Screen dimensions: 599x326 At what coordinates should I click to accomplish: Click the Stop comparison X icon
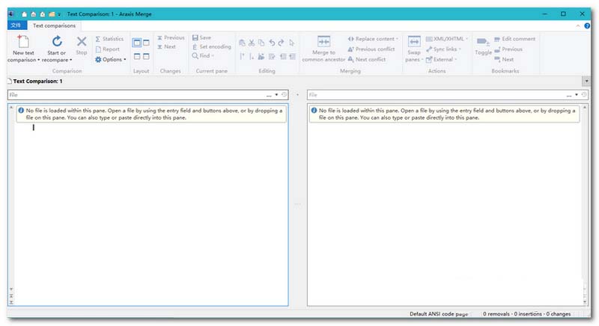point(82,41)
